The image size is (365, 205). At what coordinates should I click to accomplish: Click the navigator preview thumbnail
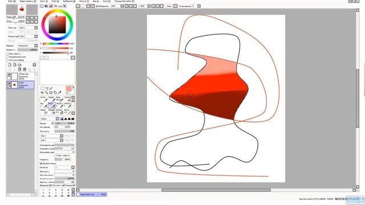(22, 10)
